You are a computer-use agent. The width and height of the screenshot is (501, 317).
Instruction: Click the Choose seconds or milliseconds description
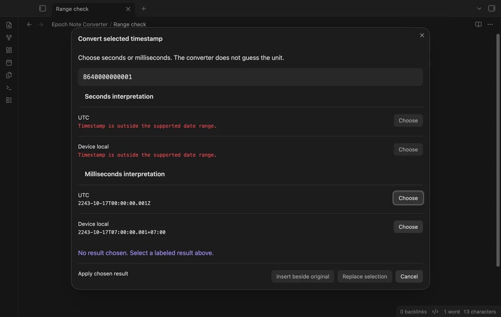click(181, 58)
